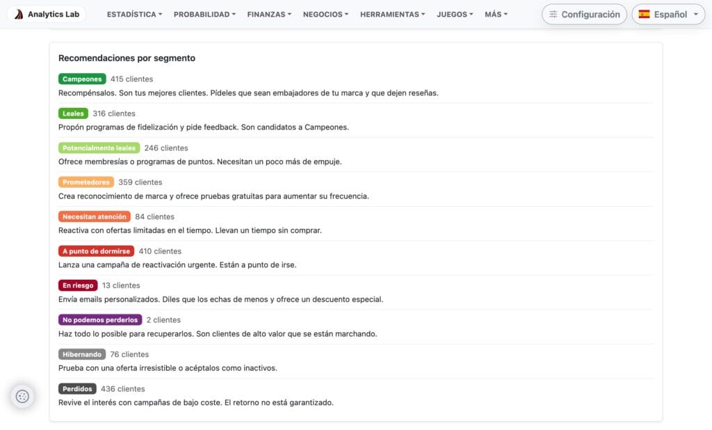The image size is (712, 430).
Task: Click the Necesitan atención badge
Action: 95,217
